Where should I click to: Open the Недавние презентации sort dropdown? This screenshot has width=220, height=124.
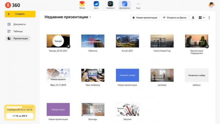click(x=90, y=17)
